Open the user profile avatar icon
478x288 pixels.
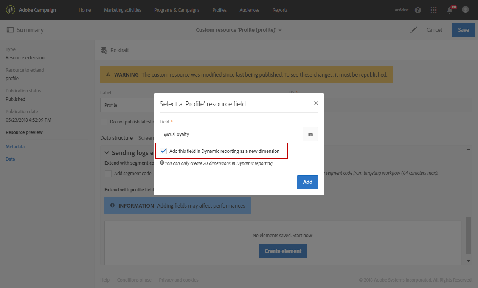click(466, 10)
